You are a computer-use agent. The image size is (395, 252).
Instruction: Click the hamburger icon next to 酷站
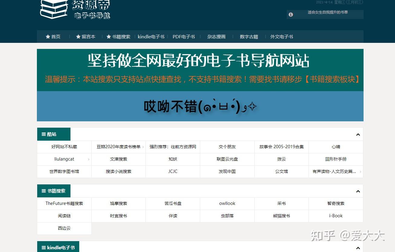click(x=44, y=134)
